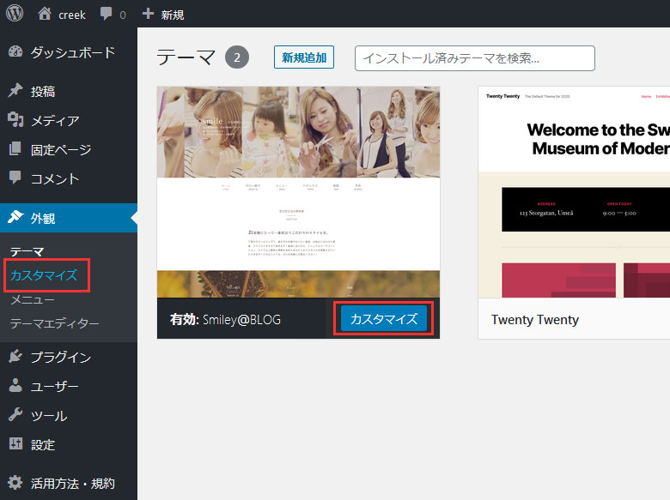Click the sliders icon beside 設定

[x=15, y=444]
